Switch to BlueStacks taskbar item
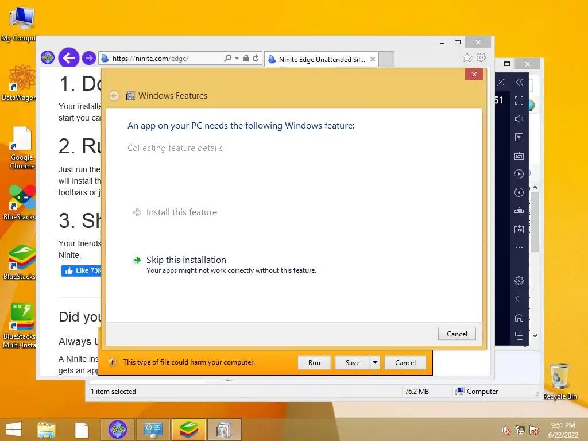The height and width of the screenshot is (441, 588). tap(189, 430)
